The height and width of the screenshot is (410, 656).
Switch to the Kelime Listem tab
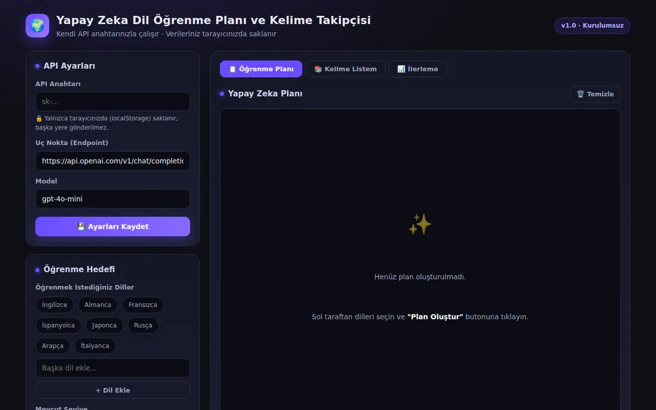point(345,69)
